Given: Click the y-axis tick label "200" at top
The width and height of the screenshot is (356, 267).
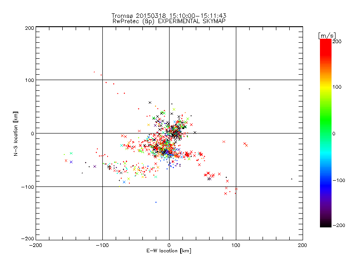Looking at the screenshot, I should pos(29,28).
